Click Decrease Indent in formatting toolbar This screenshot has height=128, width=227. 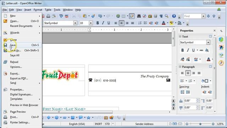tap(151, 23)
